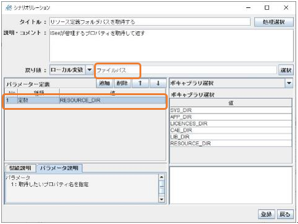Click the scroll down arrow of parameter description

(x=162, y=199)
